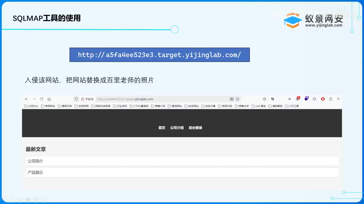Open the 漏洞文库 bookmark folder
The image size is (364, 204).
click(x=65, y=106)
